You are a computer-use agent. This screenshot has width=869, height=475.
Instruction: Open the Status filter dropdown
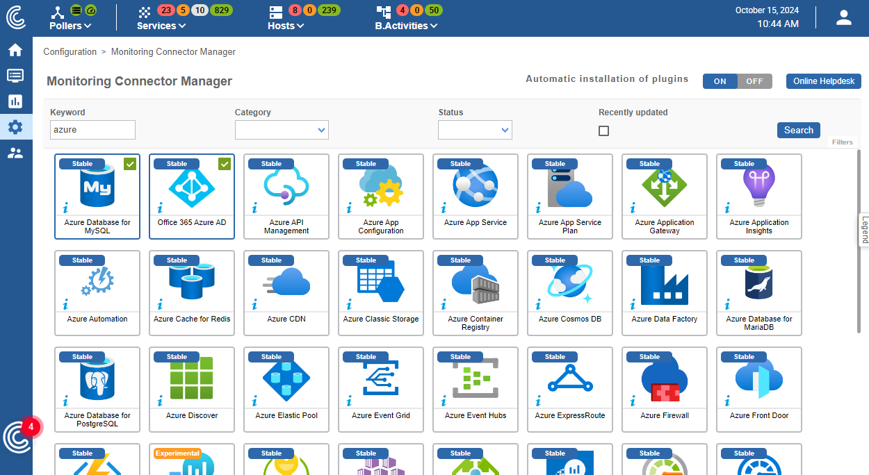click(475, 130)
